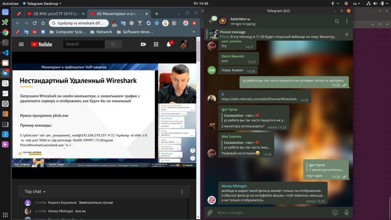Click the Telegram dock icon with badge 62
This screenshot has width=391, height=220.
(x=5, y=73)
